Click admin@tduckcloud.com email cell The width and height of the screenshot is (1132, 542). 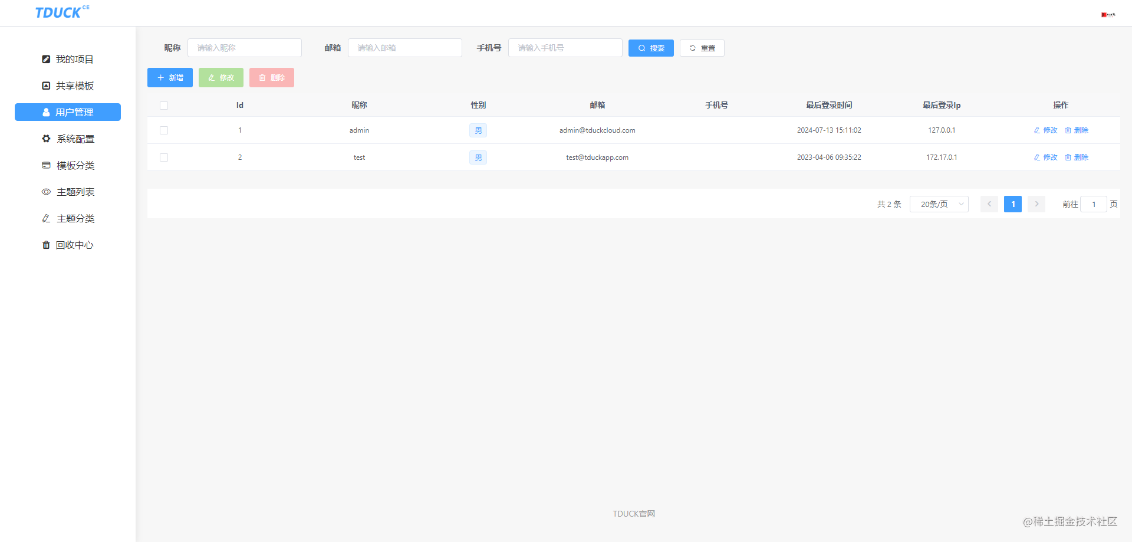point(597,130)
